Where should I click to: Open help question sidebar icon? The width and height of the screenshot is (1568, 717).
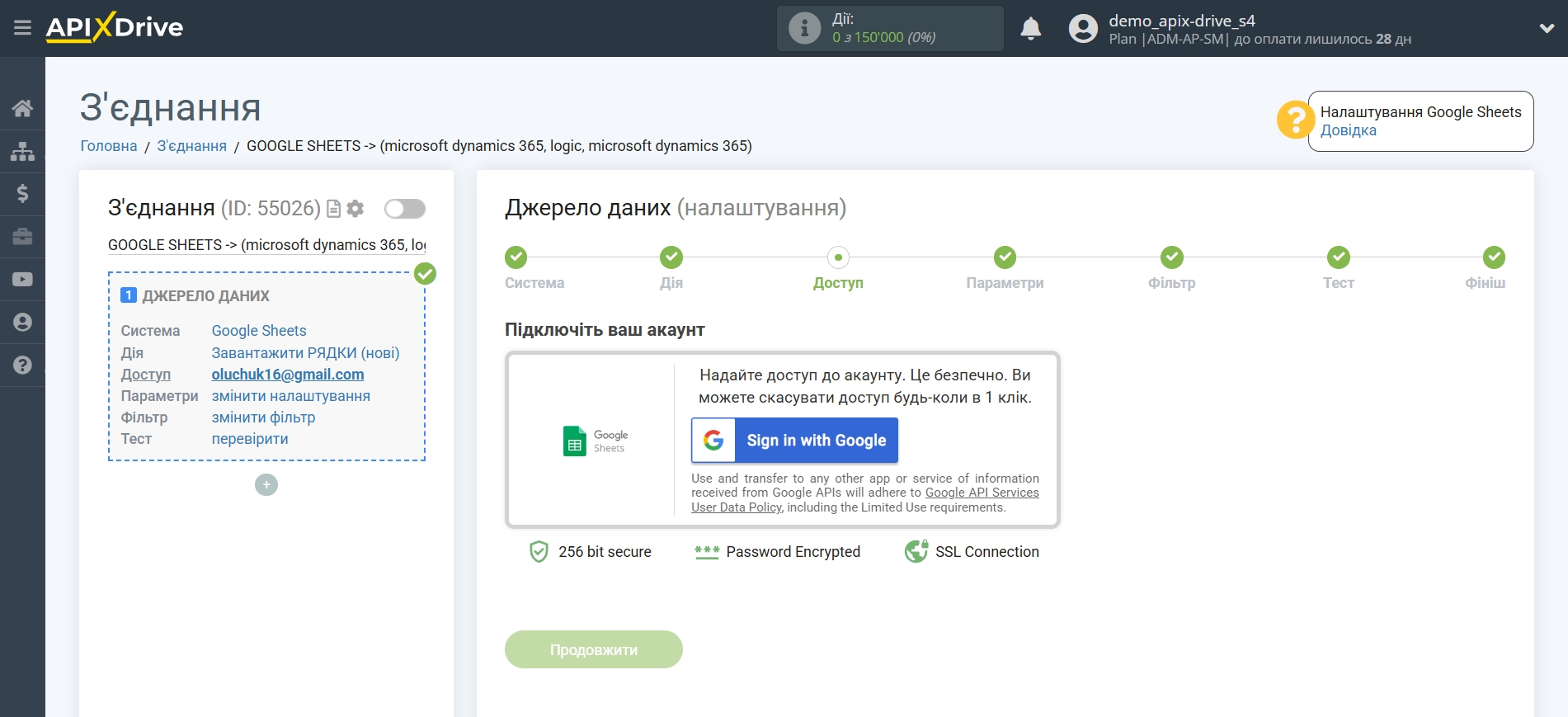(x=22, y=365)
